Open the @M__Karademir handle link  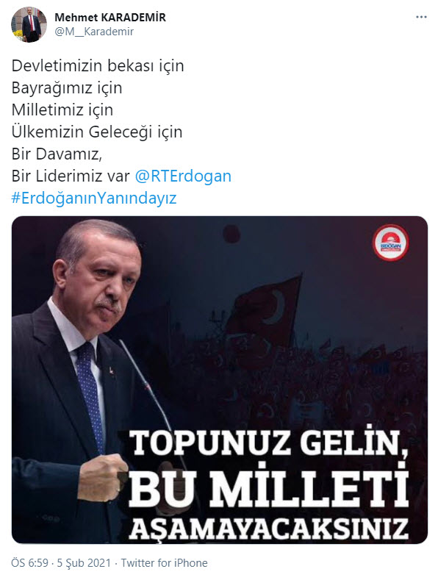pyautogui.click(x=94, y=32)
